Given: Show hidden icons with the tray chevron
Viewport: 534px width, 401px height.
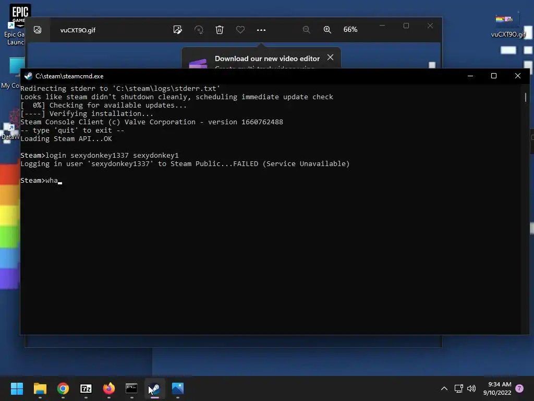Looking at the screenshot, I should pyautogui.click(x=444, y=388).
